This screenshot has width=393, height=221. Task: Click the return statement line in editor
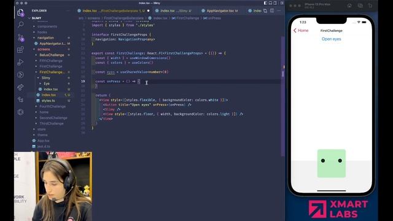pyautogui.click(x=103, y=95)
